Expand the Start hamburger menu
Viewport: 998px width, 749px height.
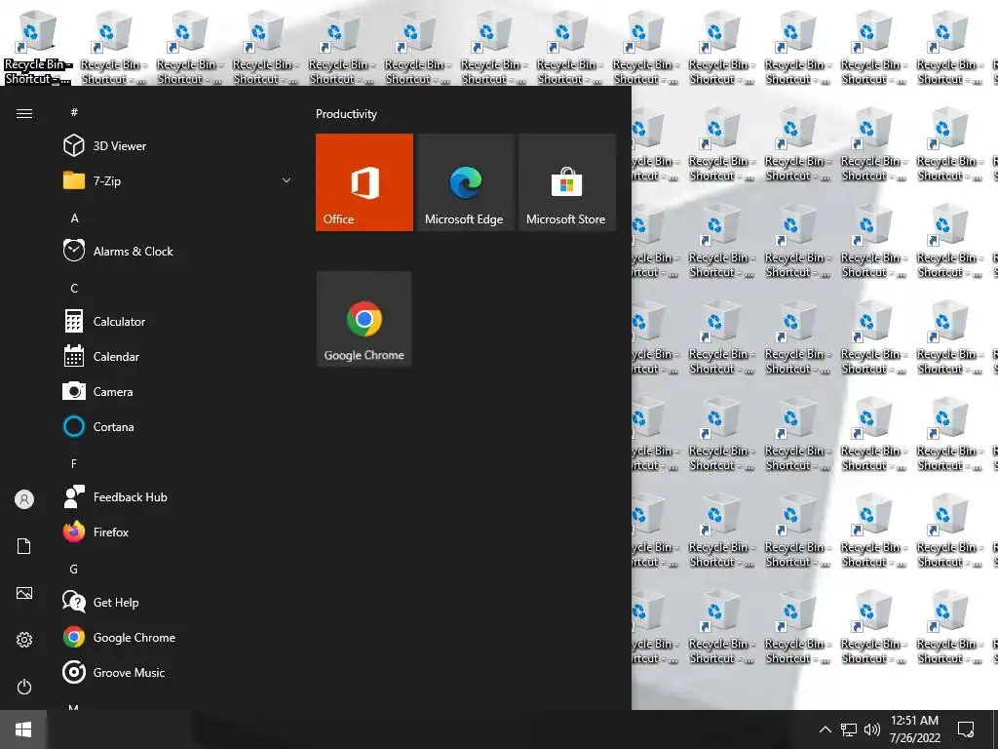point(24,113)
